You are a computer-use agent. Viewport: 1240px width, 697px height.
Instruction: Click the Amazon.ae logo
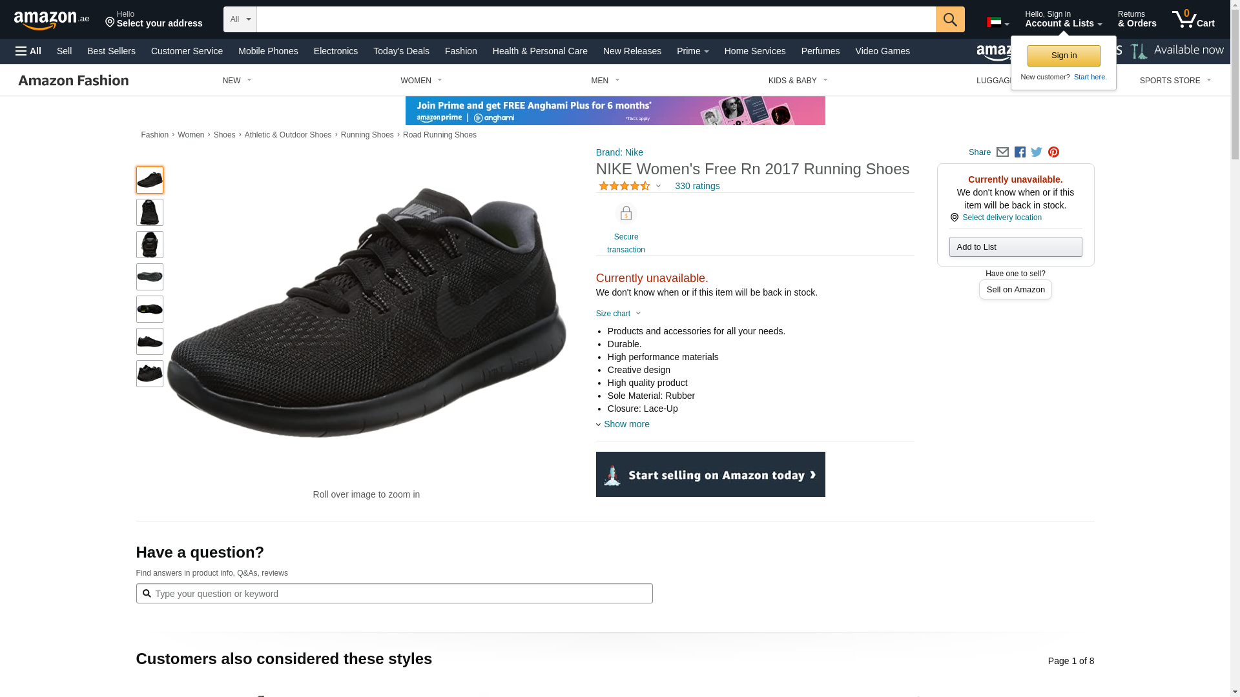(x=52, y=20)
